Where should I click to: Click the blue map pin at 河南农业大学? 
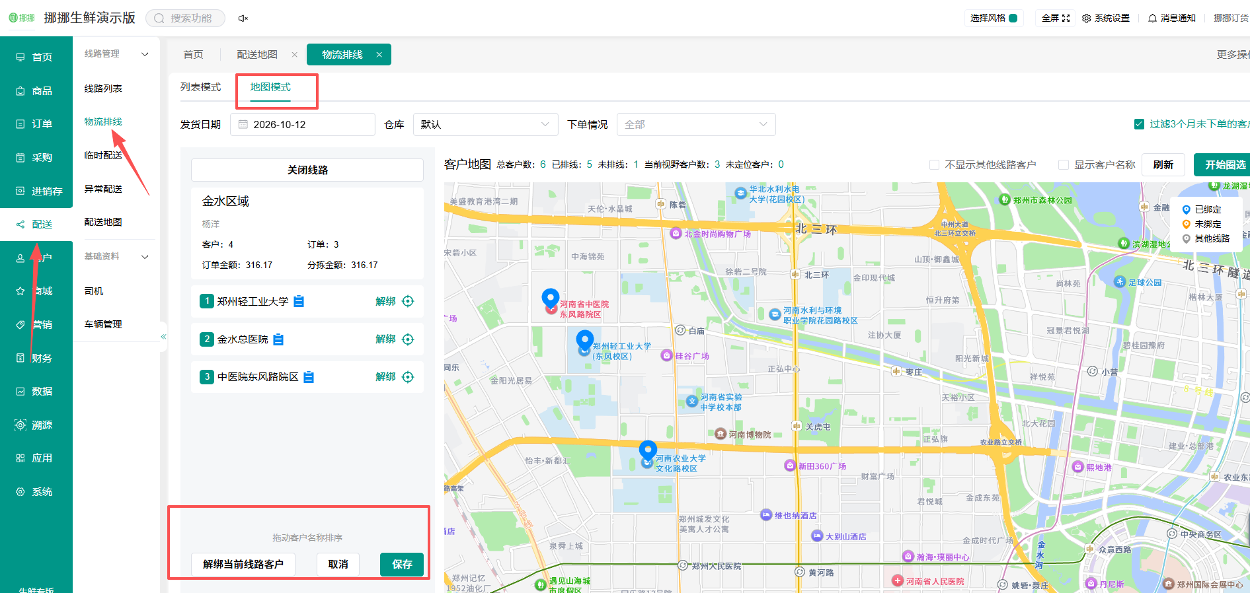pos(648,451)
